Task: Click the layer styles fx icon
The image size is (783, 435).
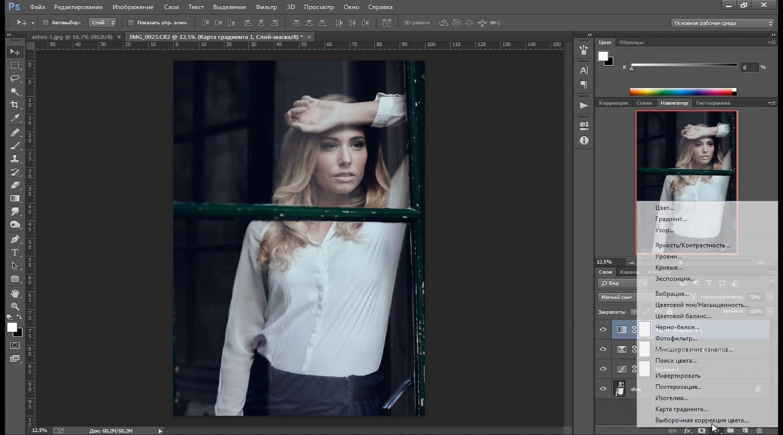Action: pyautogui.click(x=687, y=431)
